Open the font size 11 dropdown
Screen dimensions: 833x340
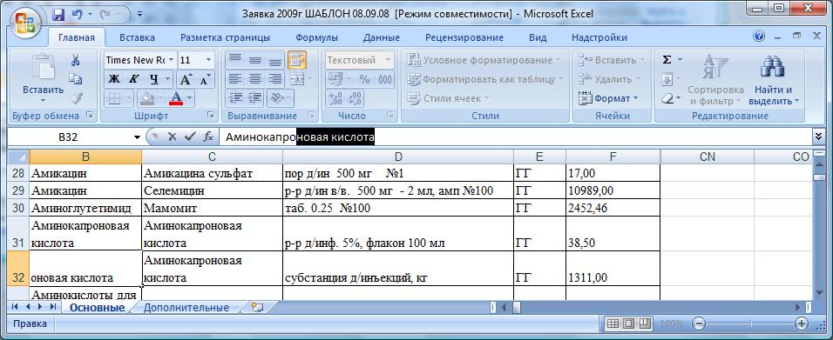point(209,60)
